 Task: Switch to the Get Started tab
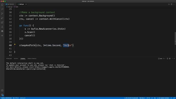[x=10, y=4]
